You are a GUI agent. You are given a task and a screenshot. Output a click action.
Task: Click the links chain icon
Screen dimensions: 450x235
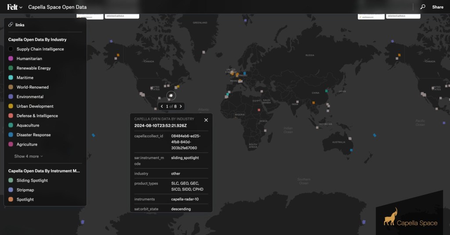coord(11,25)
